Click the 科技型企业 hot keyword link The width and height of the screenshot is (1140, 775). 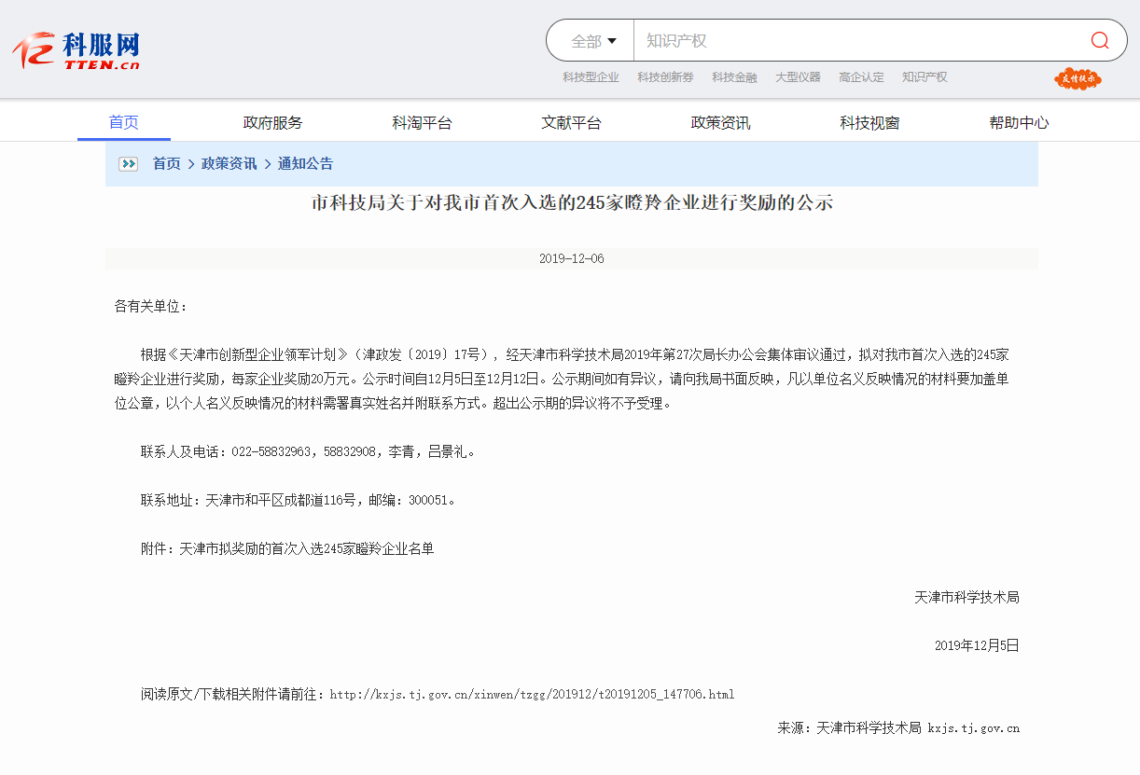coord(591,77)
